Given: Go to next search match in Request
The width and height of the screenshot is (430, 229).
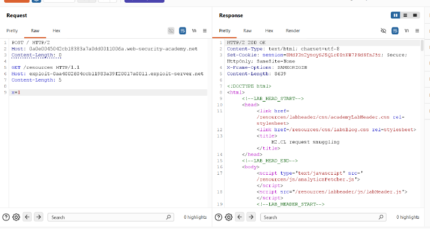Looking at the screenshot, I should pos(39,217).
